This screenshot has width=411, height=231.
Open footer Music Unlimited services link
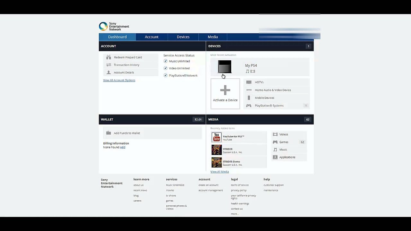pyautogui.click(x=175, y=185)
